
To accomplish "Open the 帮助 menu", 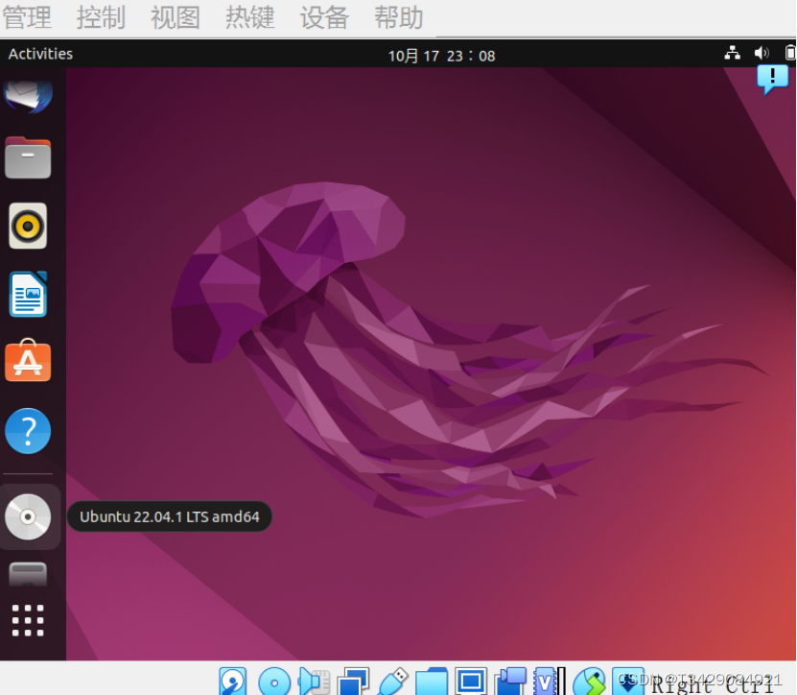I will [x=399, y=18].
